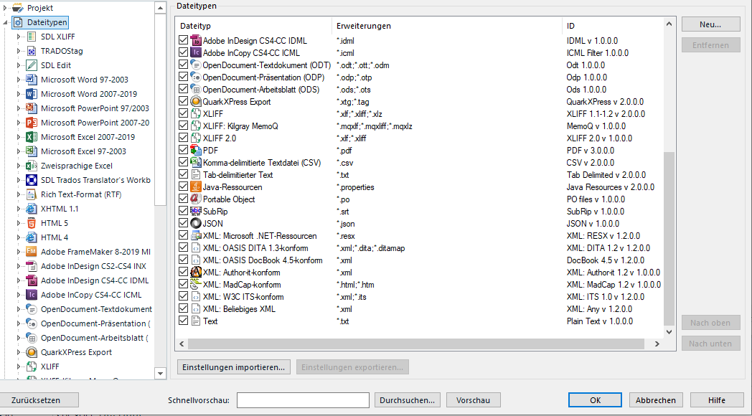Expand the HTML 4 node
752x416 pixels.
coord(19,237)
